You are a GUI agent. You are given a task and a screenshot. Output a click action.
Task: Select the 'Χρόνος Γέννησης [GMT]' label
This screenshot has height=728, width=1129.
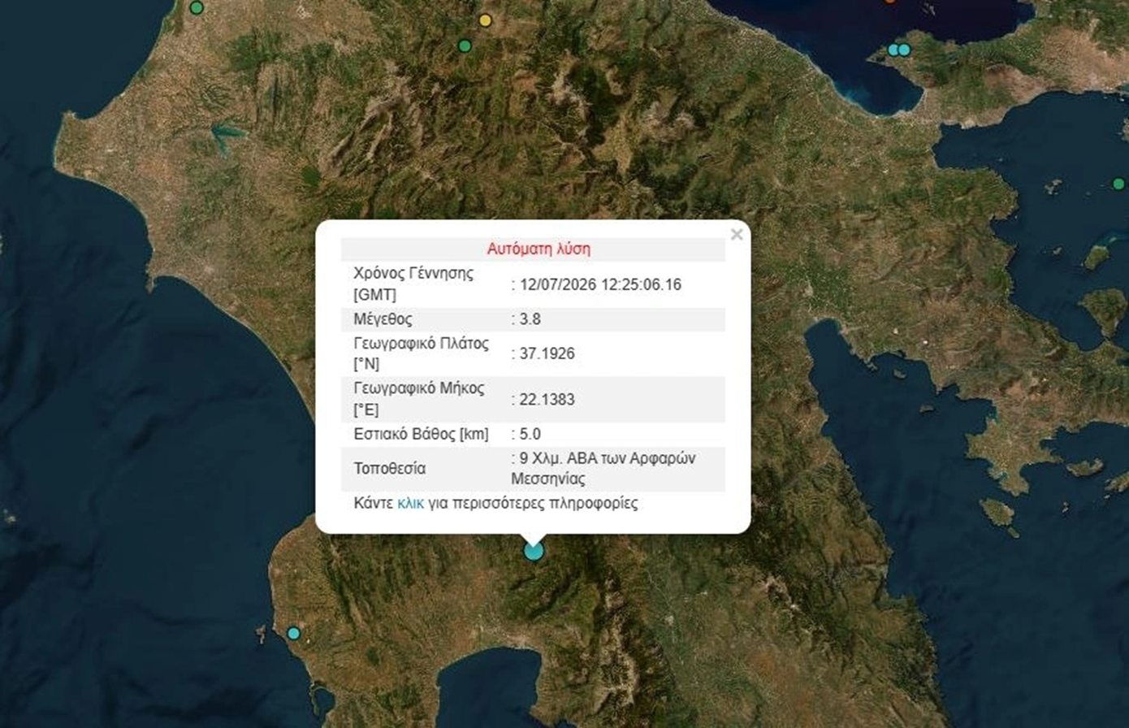413,284
